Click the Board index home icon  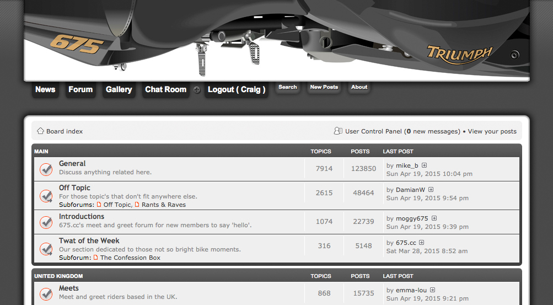[40, 131]
